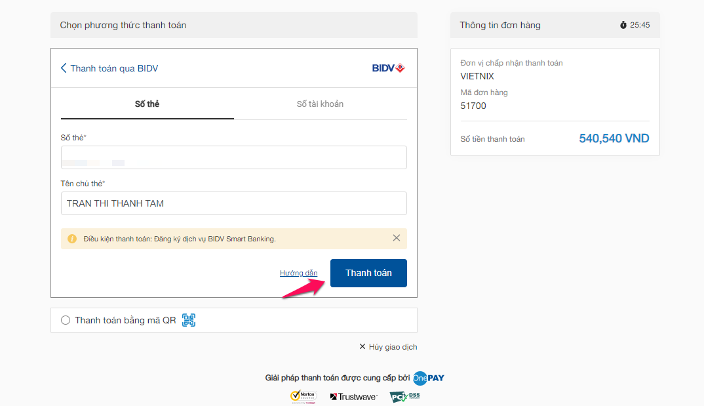Click the Thanh toán qua BIDV back link
The height and width of the screenshot is (406, 704).
[114, 68]
